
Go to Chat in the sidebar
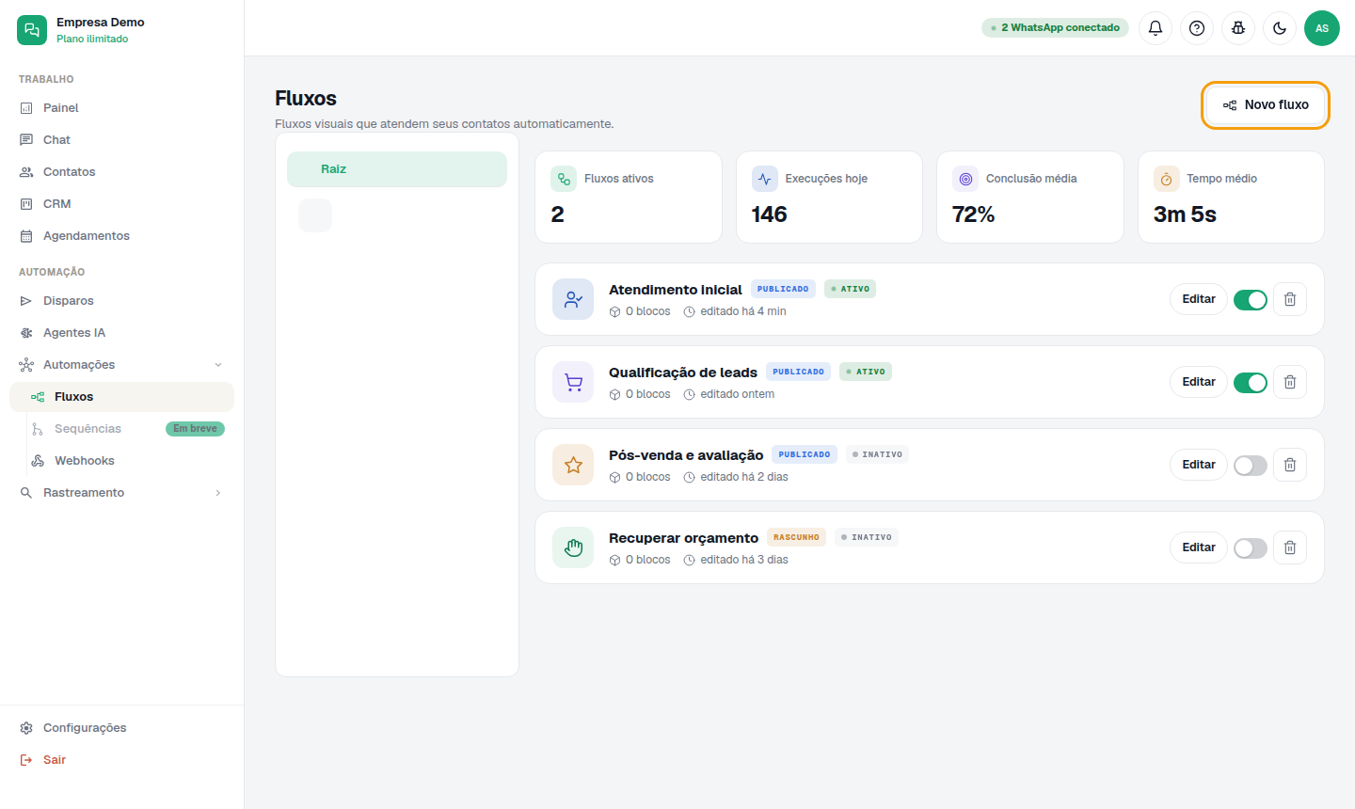pyautogui.click(x=122, y=140)
